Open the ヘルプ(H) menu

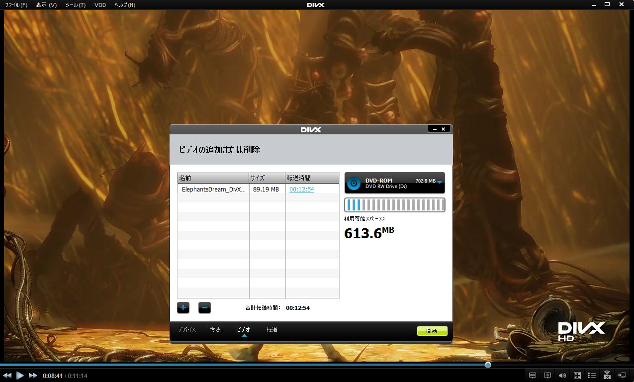pyautogui.click(x=124, y=5)
